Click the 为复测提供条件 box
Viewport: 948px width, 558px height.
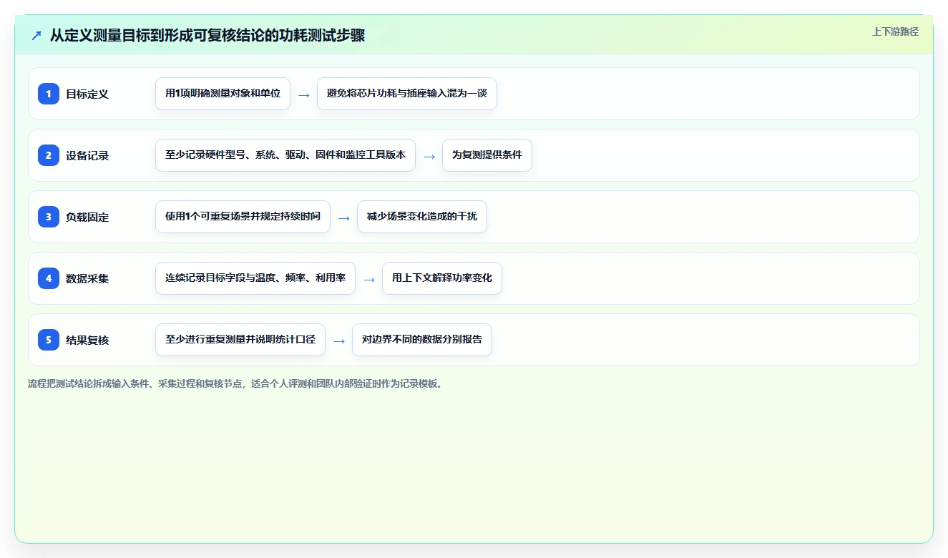[x=487, y=155]
